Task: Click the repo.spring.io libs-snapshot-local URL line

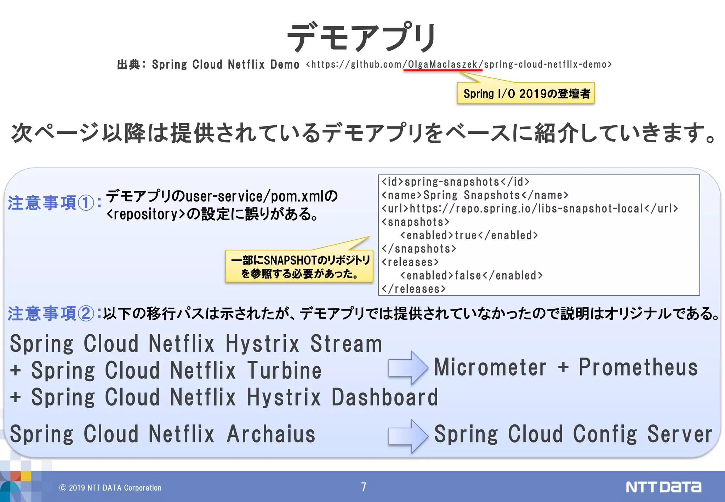Action: tap(530, 209)
